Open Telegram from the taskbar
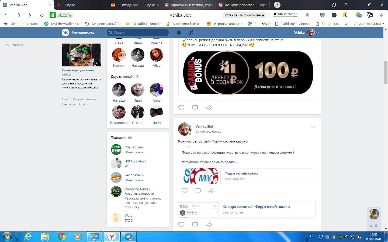The width and height of the screenshot is (388, 242). (128, 237)
